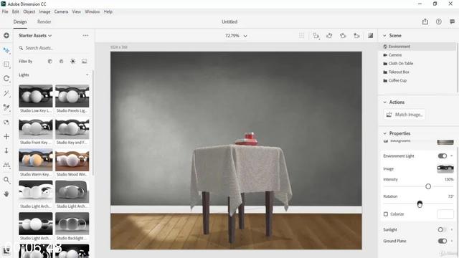The height and width of the screenshot is (258, 459).
Task: Open the File menu
Action: coord(5,11)
